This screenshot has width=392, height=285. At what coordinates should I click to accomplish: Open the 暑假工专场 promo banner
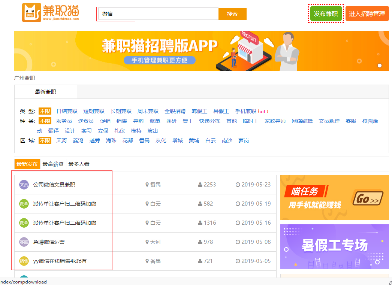coord(335,246)
